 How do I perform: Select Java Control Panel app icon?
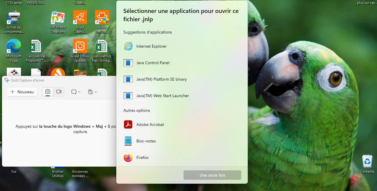128,63
